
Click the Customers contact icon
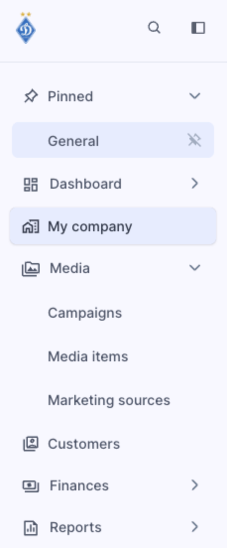pyautogui.click(x=31, y=444)
